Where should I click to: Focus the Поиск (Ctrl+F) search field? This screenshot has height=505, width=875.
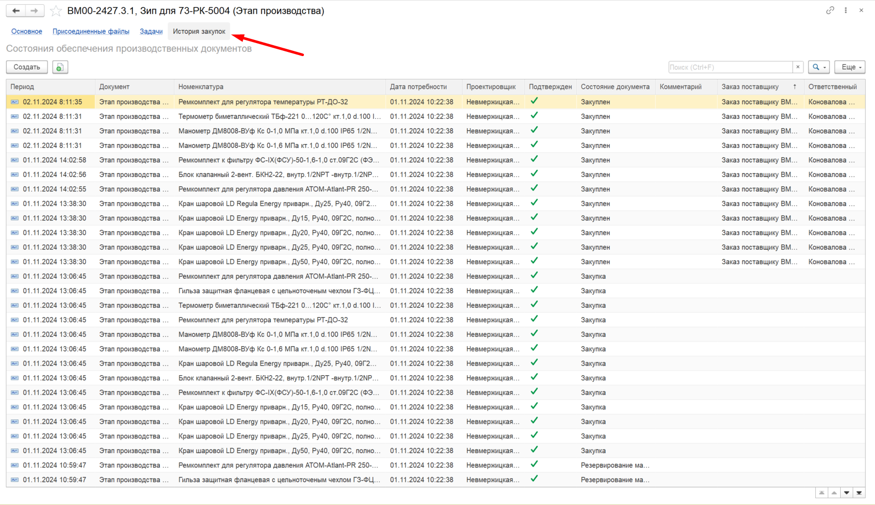[x=730, y=67]
